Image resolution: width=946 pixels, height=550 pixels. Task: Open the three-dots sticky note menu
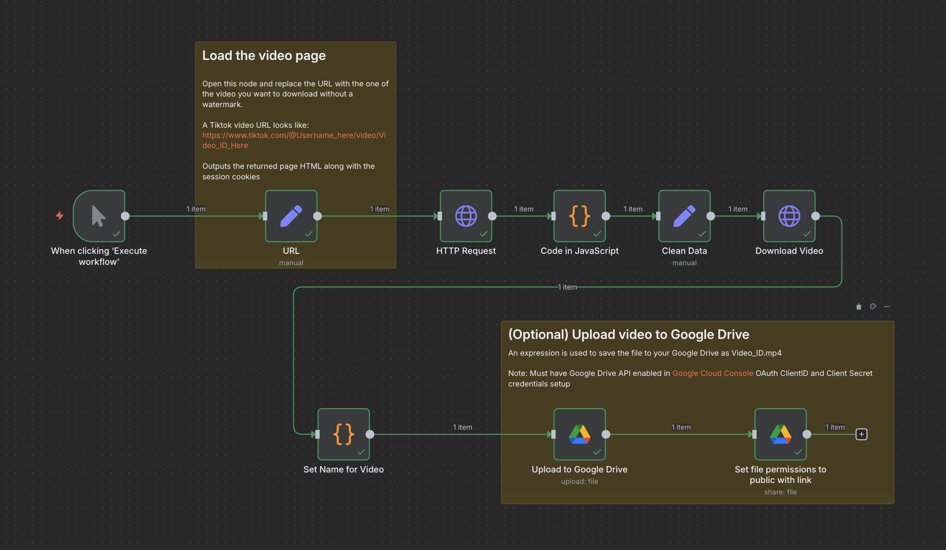point(887,307)
